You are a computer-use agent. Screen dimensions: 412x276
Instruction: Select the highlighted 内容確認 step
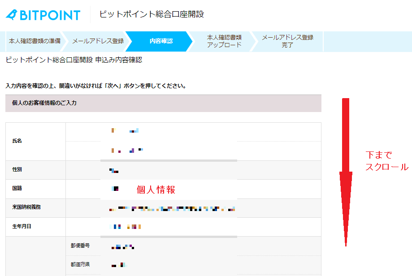tap(161, 41)
